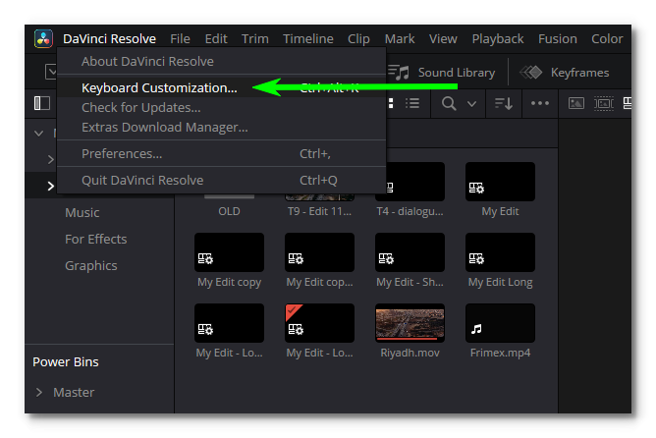Click the Frimex.mp4 file name

500,353
